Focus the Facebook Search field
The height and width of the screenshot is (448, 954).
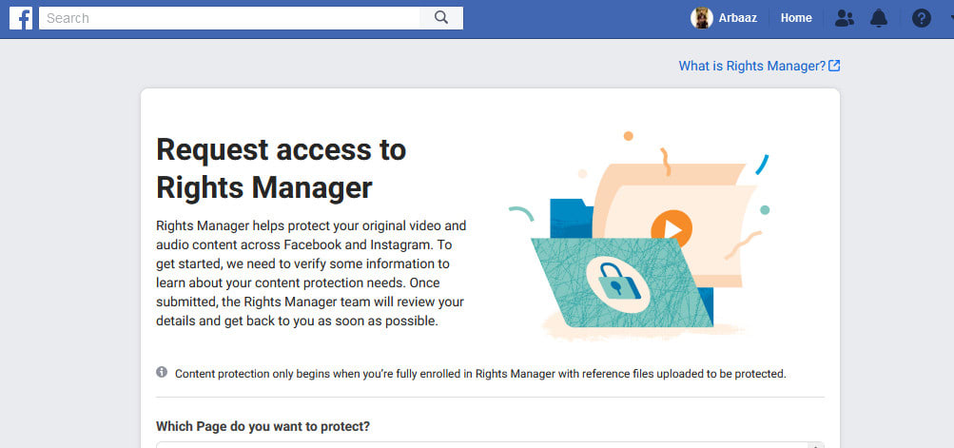pyautogui.click(x=228, y=17)
